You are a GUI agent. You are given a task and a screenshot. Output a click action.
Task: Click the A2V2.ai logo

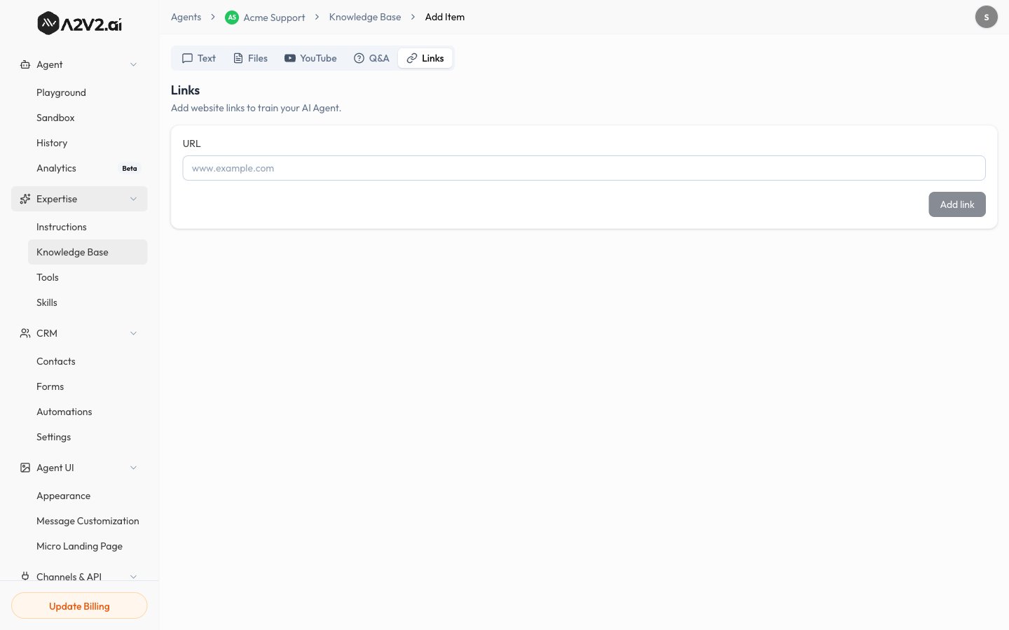pyautogui.click(x=79, y=24)
